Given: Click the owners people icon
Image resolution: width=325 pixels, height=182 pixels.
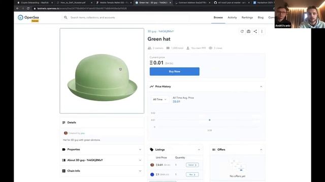Looking at the screenshot, I should tap(149, 48).
